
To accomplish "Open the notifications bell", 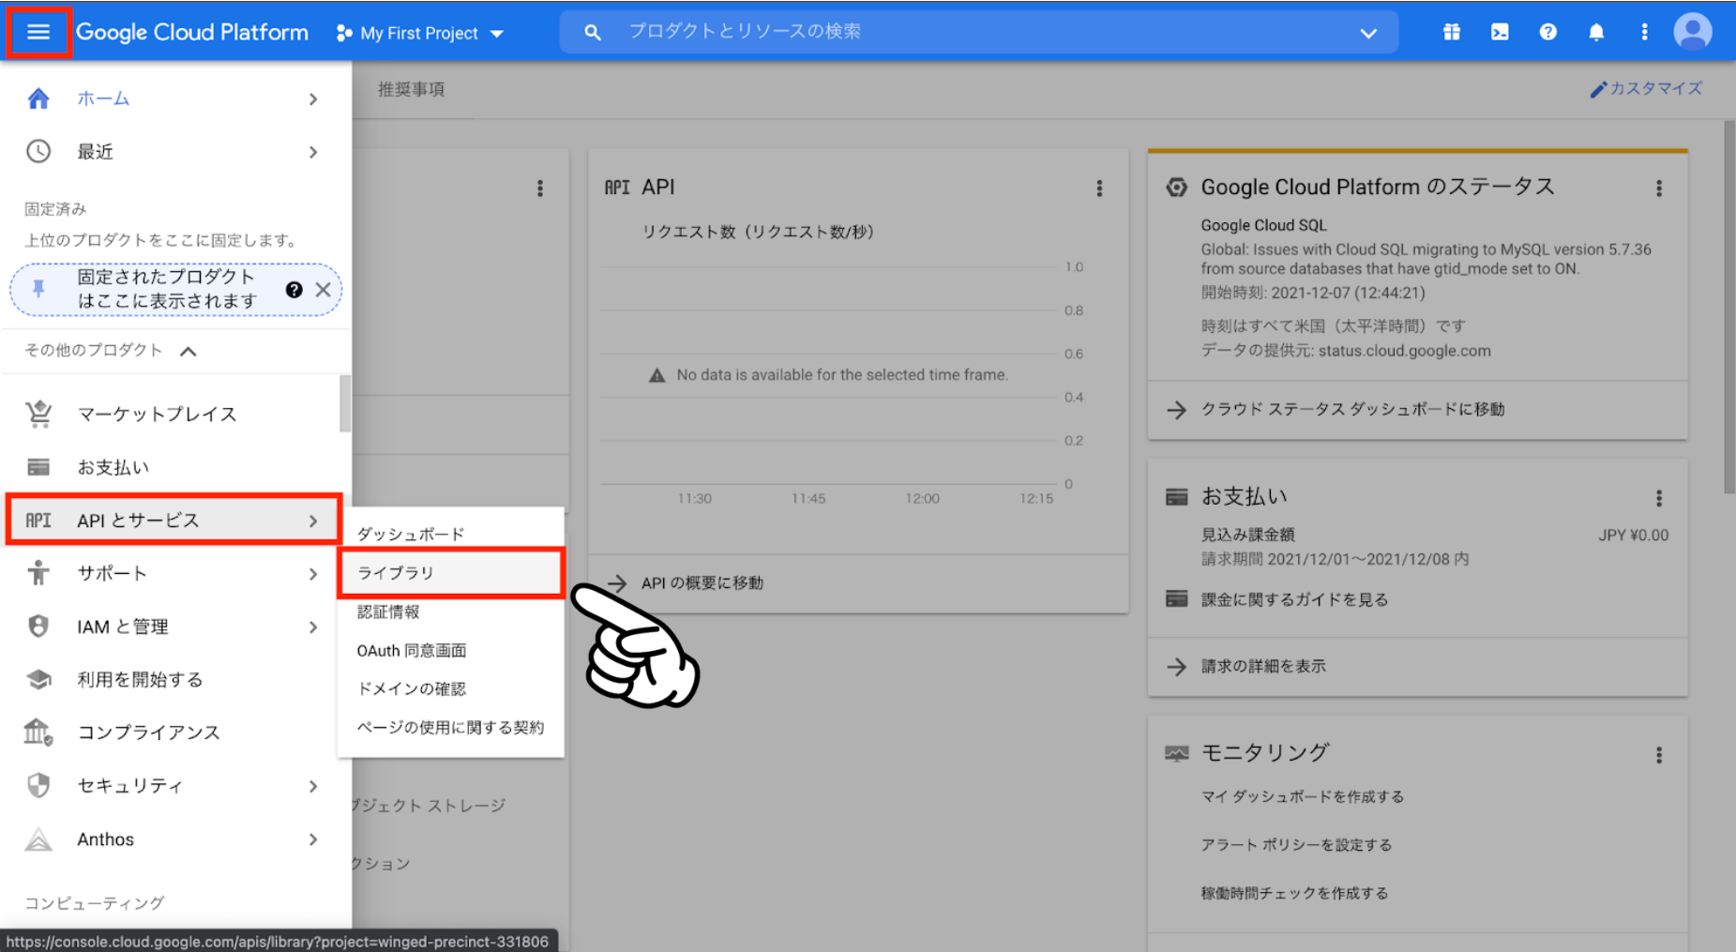I will point(1596,32).
